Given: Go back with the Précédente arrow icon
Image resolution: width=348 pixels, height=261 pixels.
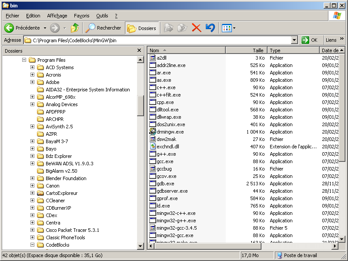Looking at the screenshot, I should pos(9,28).
